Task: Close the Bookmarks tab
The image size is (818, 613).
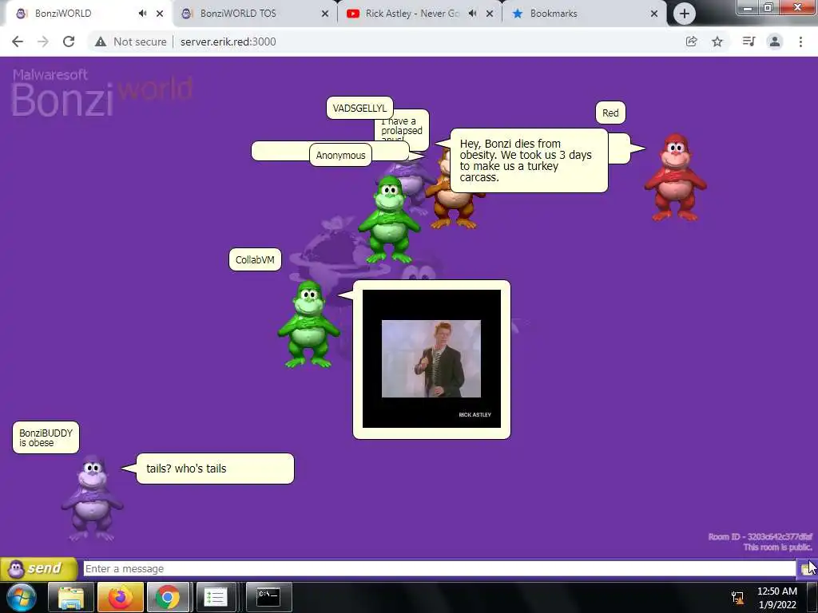Action: click(654, 14)
